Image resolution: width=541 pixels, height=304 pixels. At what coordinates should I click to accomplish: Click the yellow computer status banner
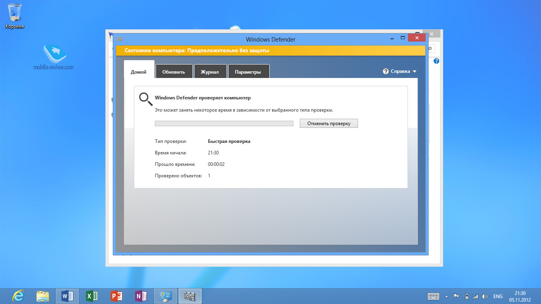pyautogui.click(x=270, y=51)
